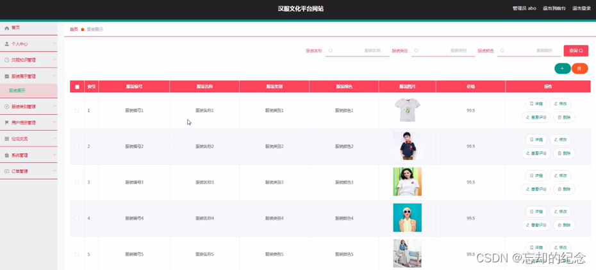Click the woman on striped background thumbnail

[x=407, y=181]
